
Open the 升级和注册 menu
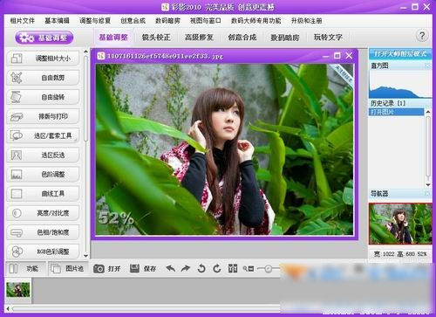[307, 21]
